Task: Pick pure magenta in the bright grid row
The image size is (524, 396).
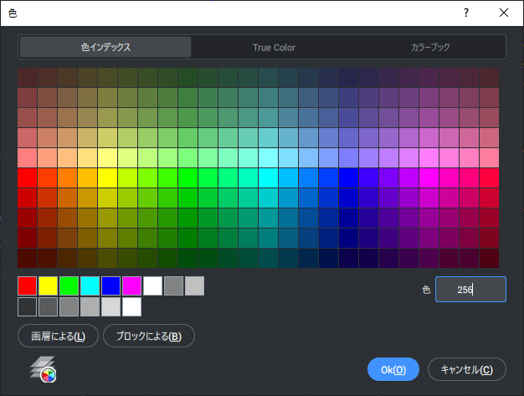Action: (x=429, y=177)
